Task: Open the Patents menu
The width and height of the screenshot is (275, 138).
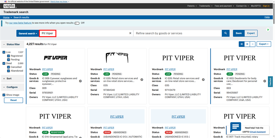Action: click(192, 6)
